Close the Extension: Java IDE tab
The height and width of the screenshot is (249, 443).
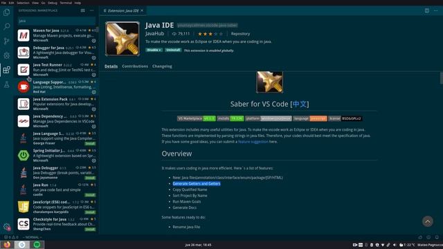coord(142,10)
